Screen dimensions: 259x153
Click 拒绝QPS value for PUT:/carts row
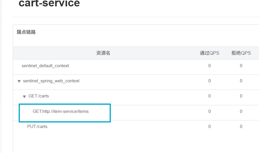pos(241,127)
